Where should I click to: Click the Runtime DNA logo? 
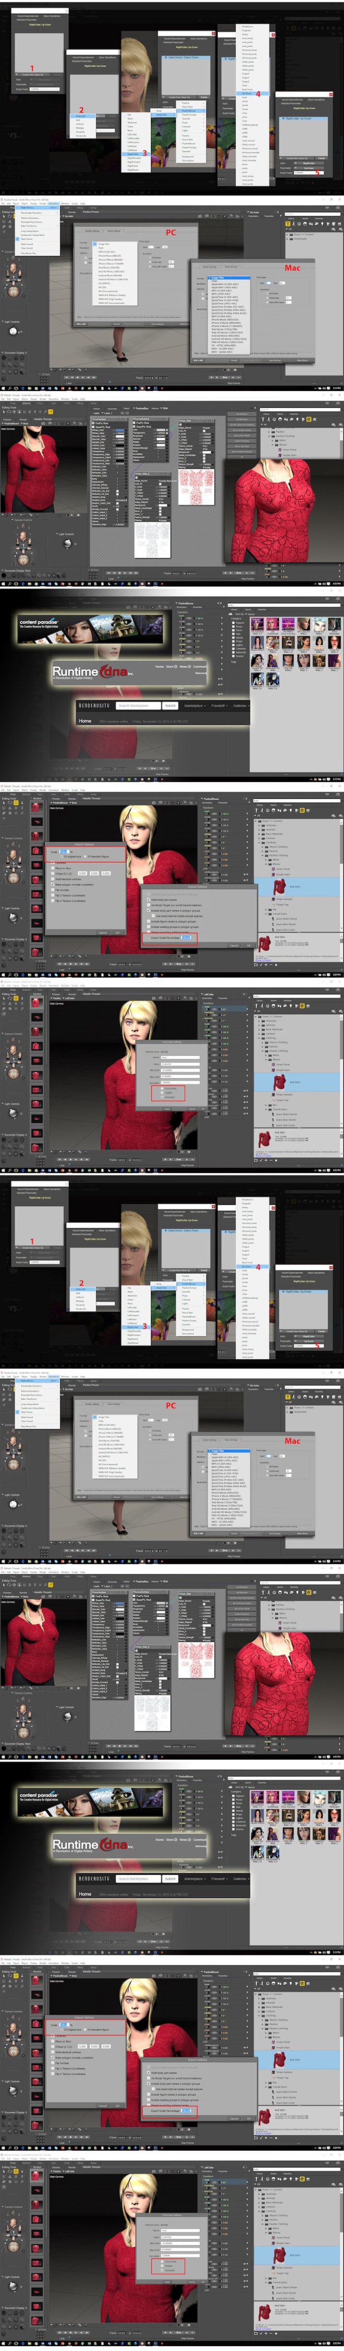[92, 672]
